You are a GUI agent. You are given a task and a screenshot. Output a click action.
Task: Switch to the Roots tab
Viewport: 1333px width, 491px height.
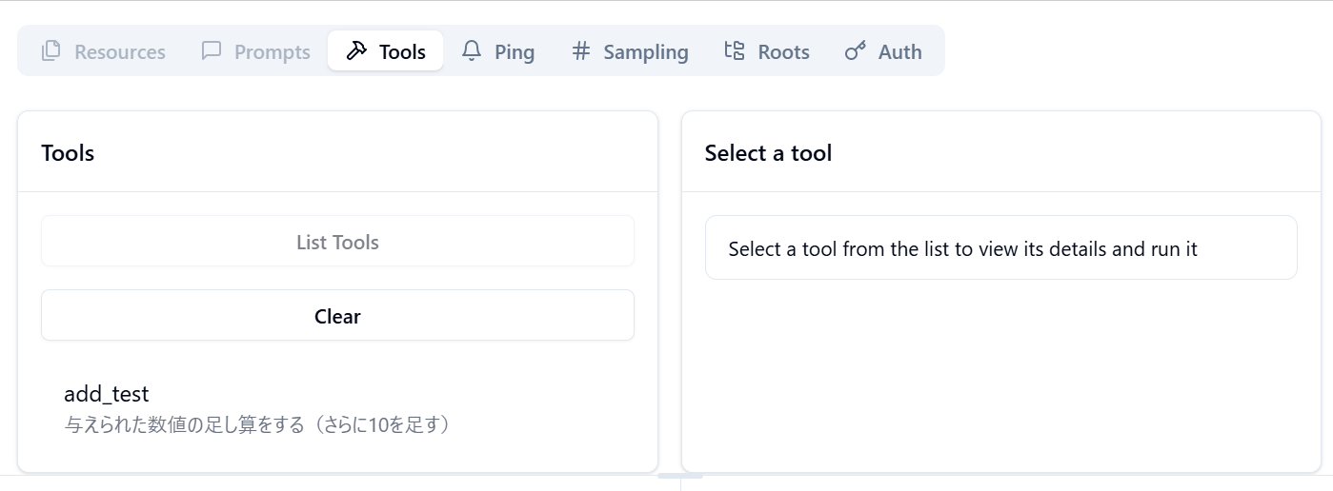(x=783, y=52)
